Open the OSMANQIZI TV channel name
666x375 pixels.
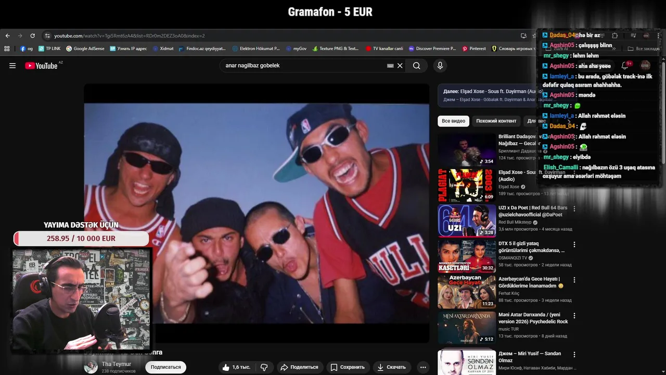point(513,258)
